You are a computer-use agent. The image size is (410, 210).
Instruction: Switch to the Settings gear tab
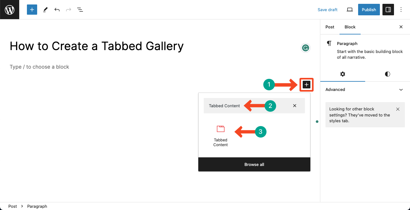pos(342,74)
